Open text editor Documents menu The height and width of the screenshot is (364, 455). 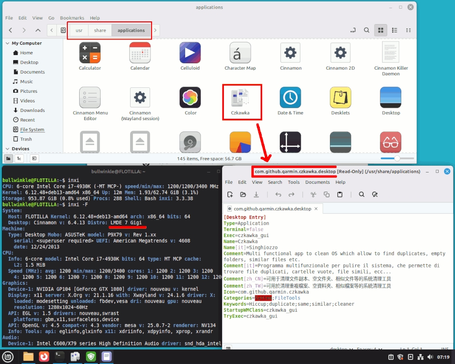318,182
